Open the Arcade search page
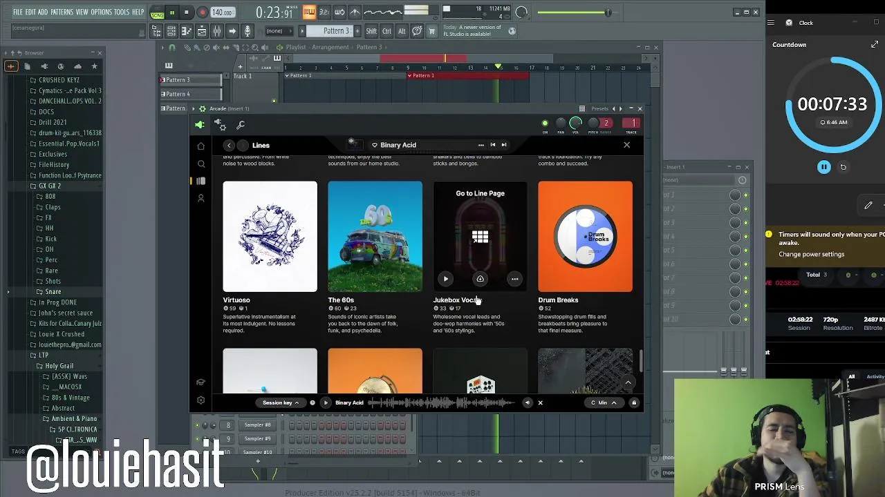This screenshot has width=885, height=497. (x=201, y=164)
